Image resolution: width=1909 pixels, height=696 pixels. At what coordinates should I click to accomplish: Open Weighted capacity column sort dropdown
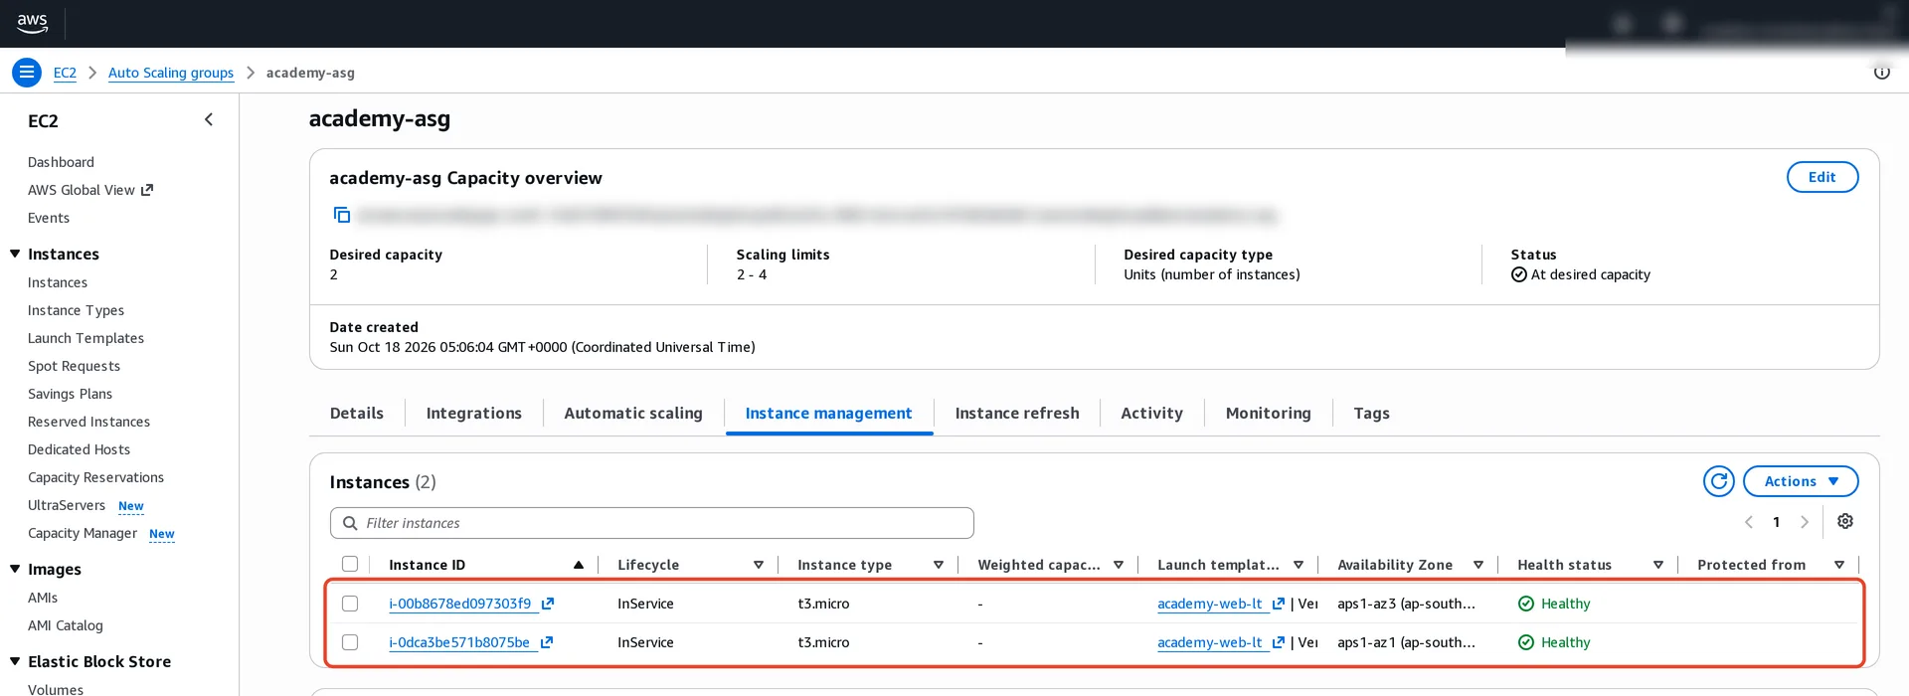1119,565
